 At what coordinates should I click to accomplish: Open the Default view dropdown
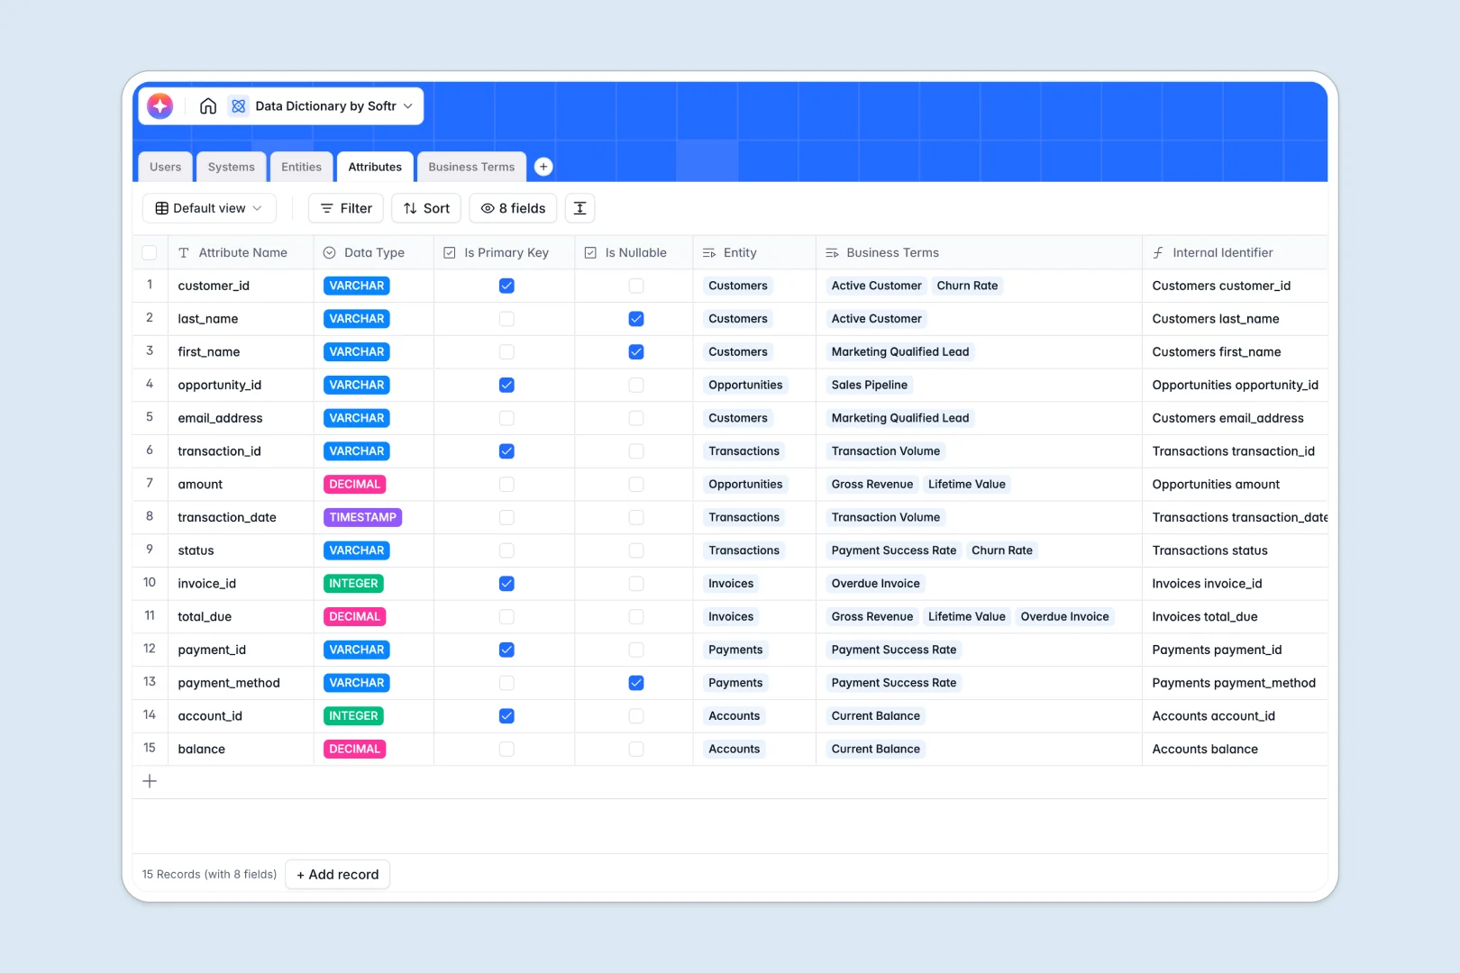[209, 208]
